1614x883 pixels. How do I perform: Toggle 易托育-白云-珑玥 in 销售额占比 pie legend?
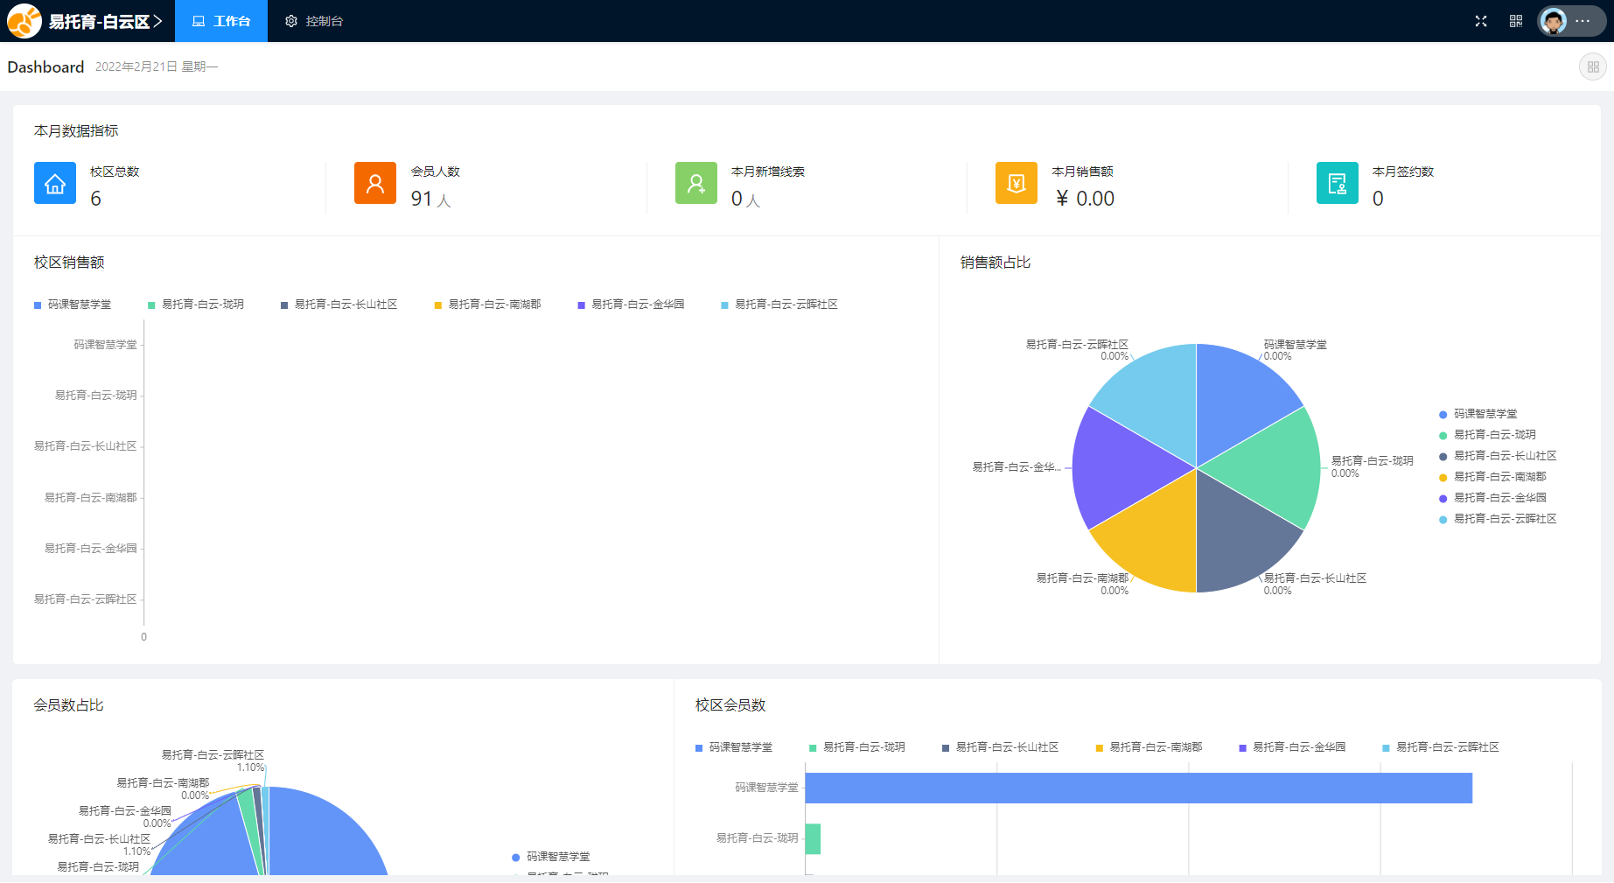(x=1488, y=435)
